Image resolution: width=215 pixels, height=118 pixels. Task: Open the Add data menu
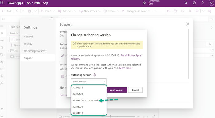point(67,11)
